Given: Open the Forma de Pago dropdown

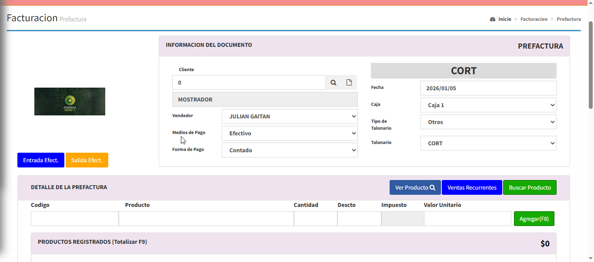Looking at the screenshot, I should [x=289, y=150].
